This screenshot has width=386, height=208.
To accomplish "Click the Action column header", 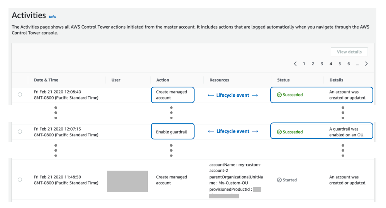I will pos(163,80).
